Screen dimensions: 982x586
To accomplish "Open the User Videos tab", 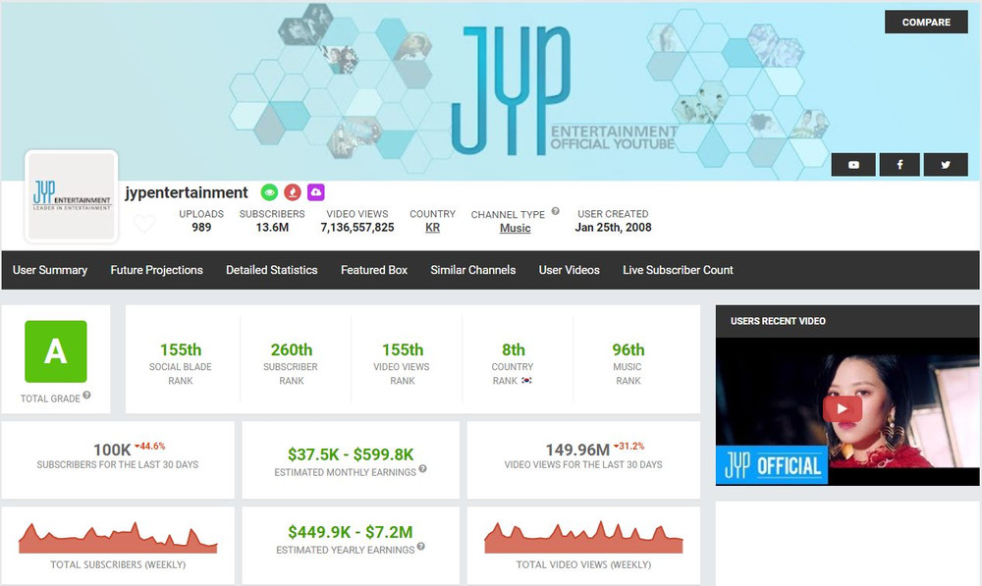I will tap(570, 270).
